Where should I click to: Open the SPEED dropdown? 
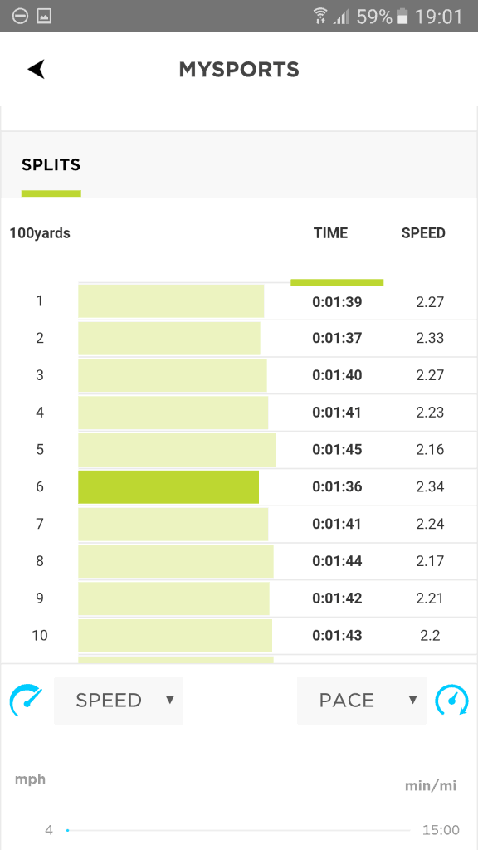[119, 701]
